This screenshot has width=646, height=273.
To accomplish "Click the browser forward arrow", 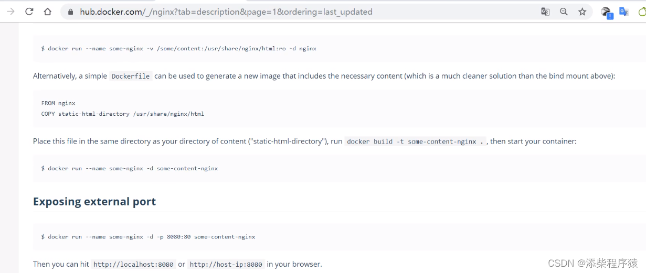I will coord(10,12).
